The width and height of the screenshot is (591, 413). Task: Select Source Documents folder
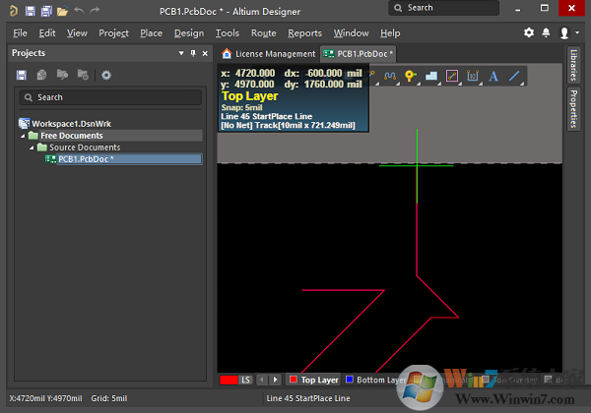[x=85, y=147]
